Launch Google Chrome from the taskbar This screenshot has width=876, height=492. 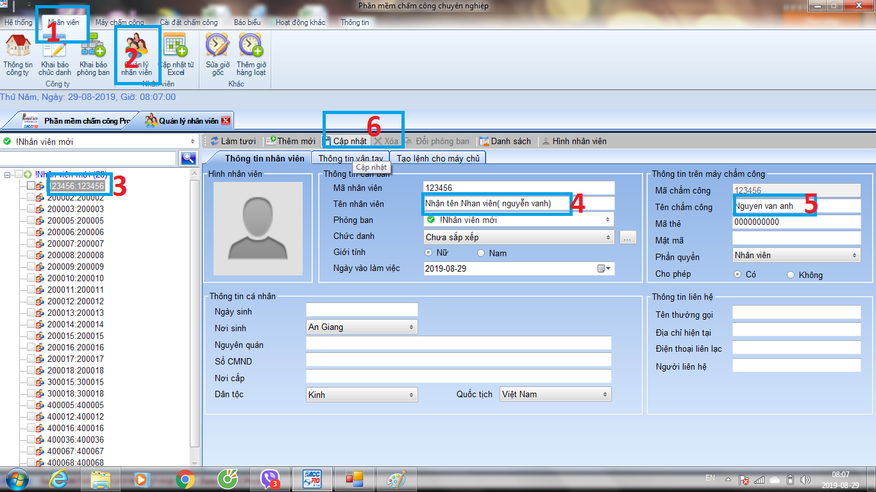(x=185, y=479)
